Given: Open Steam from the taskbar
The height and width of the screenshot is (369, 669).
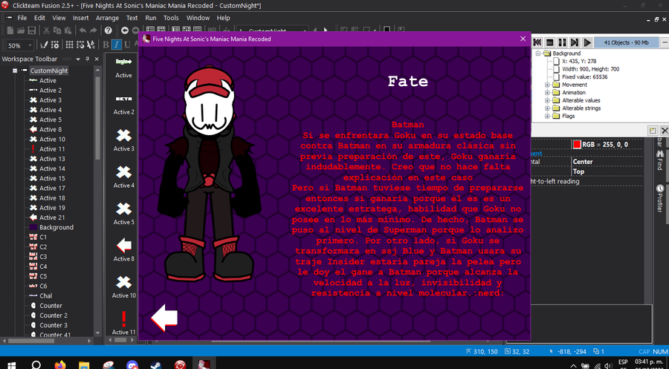Looking at the screenshot, I should coord(156,365).
